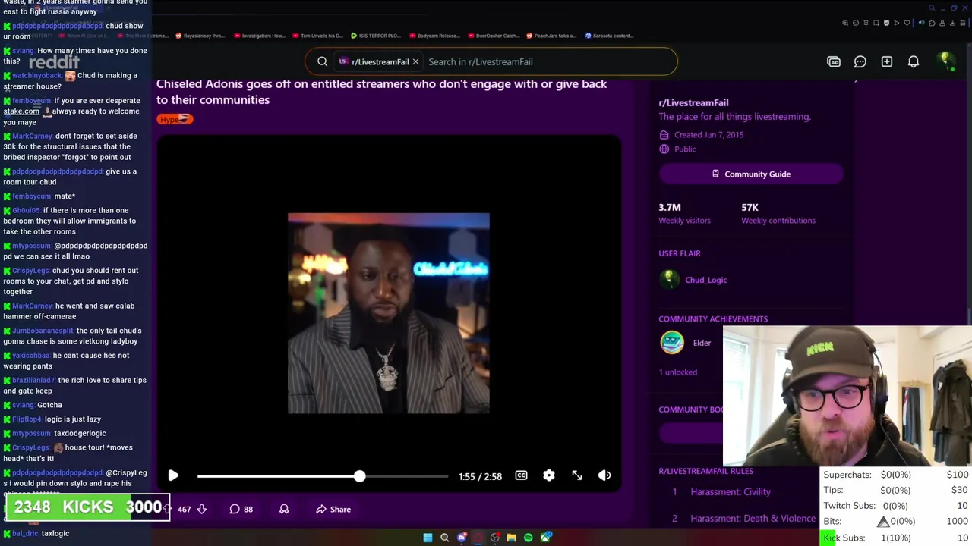Click the Reddit search magnifier icon
Image resolution: width=972 pixels, height=546 pixels.
click(x=322, y=61)
